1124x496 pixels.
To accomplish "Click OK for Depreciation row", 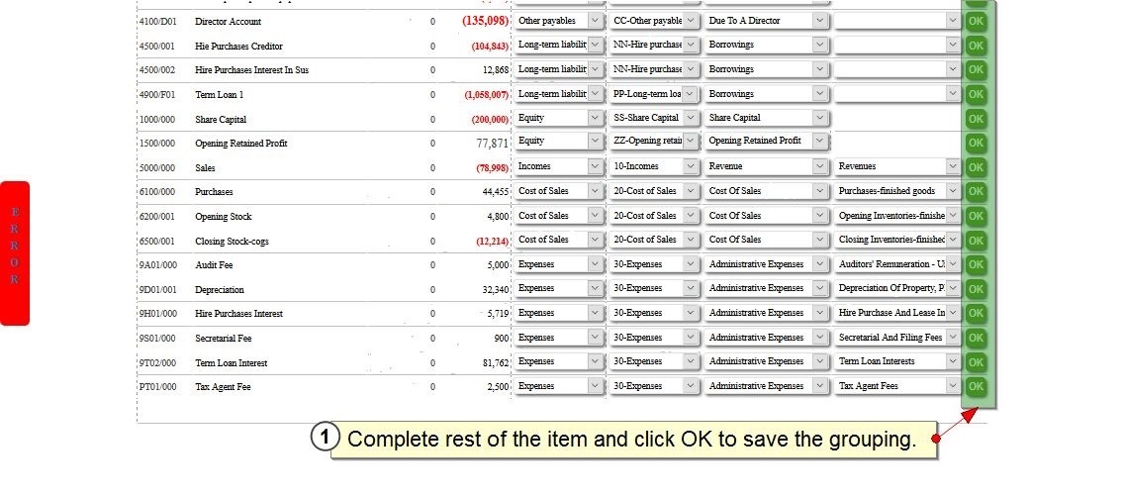I will tap(976, 289).
